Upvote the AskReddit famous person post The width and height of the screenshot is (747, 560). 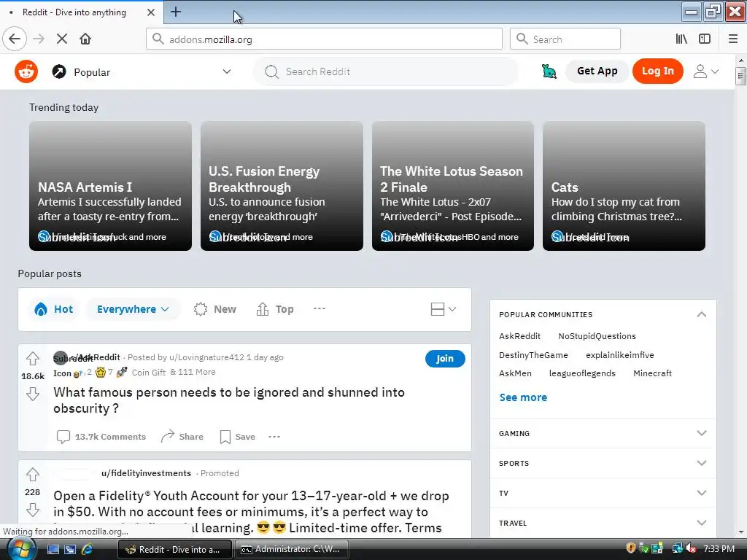[32, 358]
